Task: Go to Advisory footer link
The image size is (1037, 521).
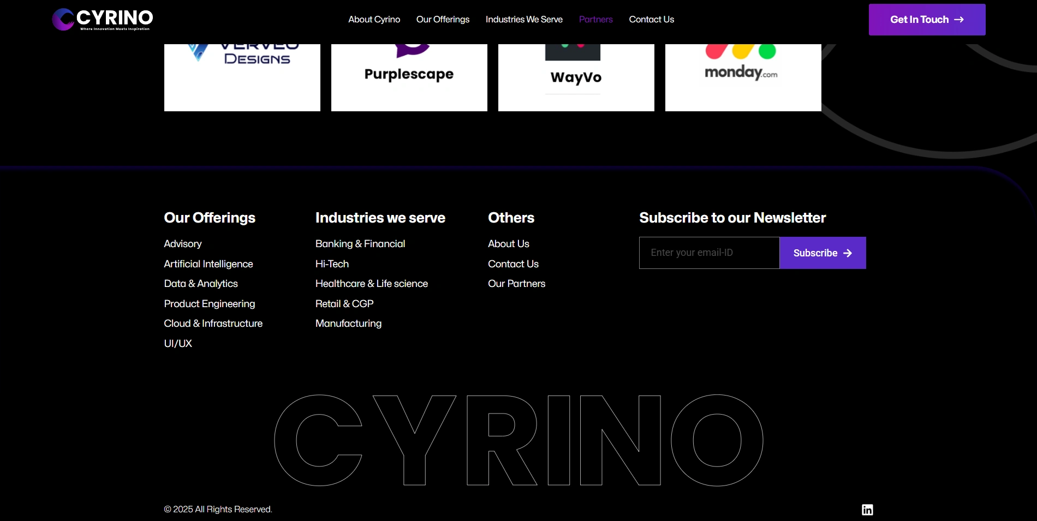Action: (x=183, y=244)
